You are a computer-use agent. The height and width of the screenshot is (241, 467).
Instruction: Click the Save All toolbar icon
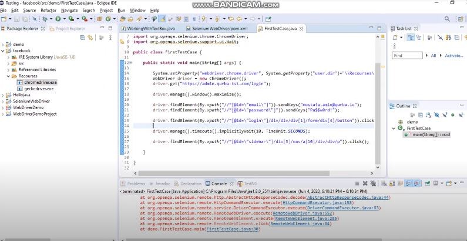(25, 19)
